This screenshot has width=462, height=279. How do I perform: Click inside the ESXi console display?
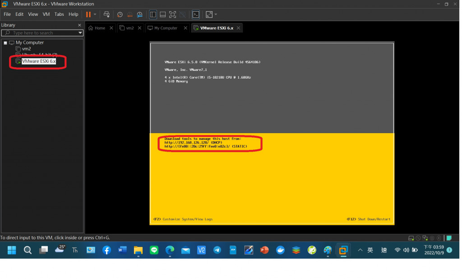pyautogui.click(x=272, y=133)
